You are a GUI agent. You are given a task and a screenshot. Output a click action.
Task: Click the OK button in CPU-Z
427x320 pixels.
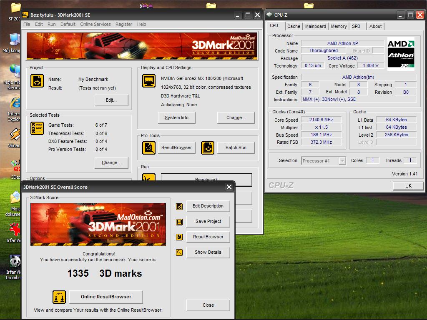point(408,186)
